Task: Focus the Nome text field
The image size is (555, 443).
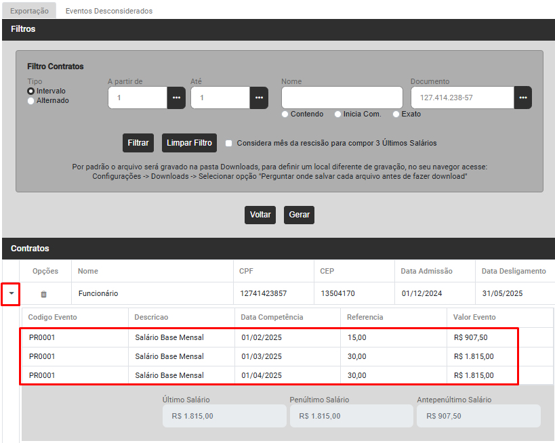Action: 342,98
